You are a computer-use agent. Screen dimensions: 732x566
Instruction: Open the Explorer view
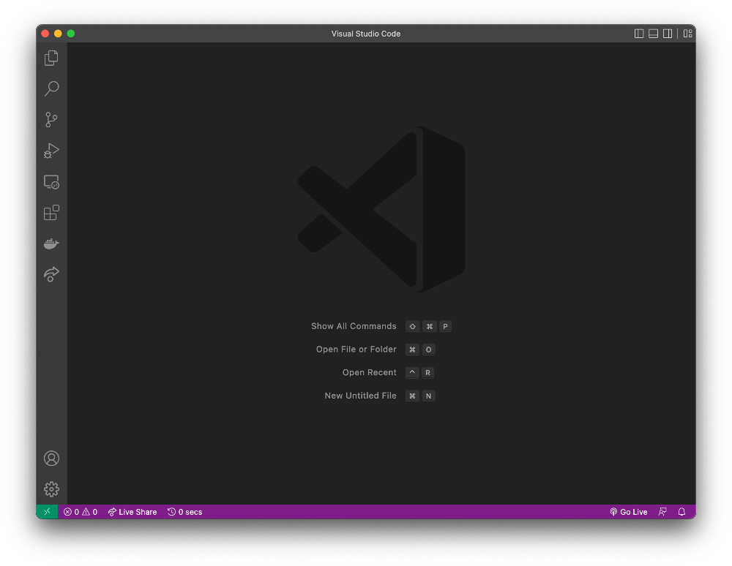coord(51,58)
